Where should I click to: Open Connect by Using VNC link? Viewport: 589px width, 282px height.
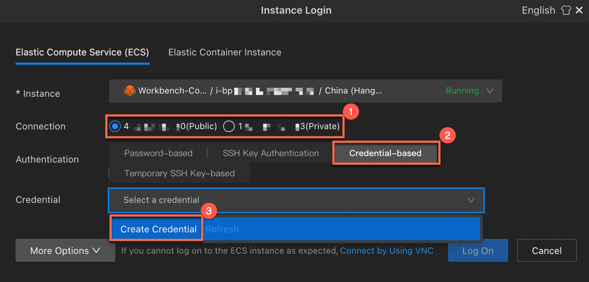(386, 251)
